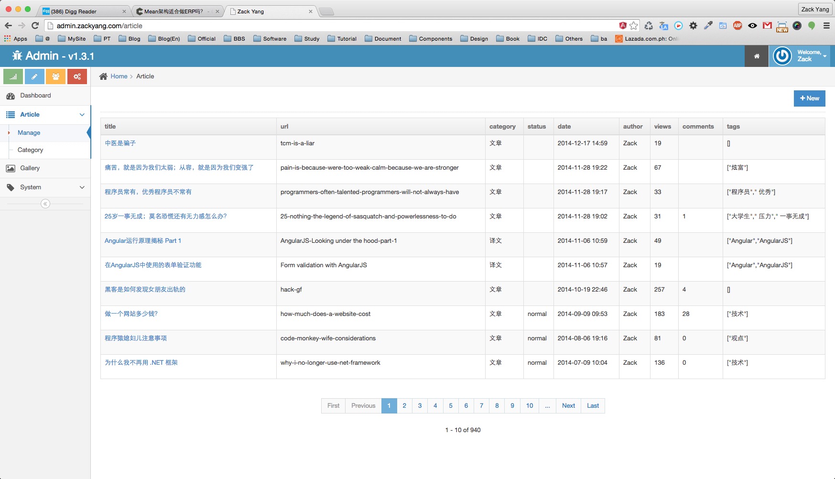The height and width of the screenshot is (479, 835).
Task: Click the Home breadcrumb link
Action: [119, 76]
